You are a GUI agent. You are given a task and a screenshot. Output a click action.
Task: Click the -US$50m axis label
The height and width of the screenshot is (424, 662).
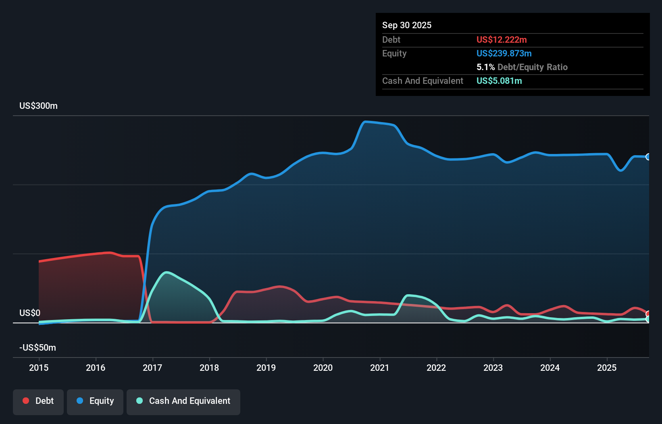click(x=37, y=347)
